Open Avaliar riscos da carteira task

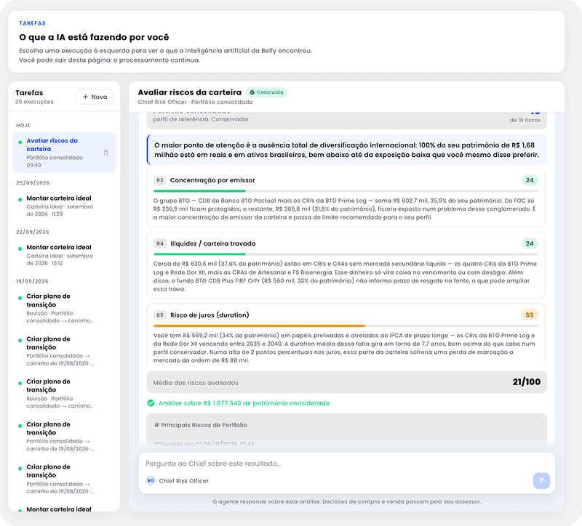click(64, 153)
